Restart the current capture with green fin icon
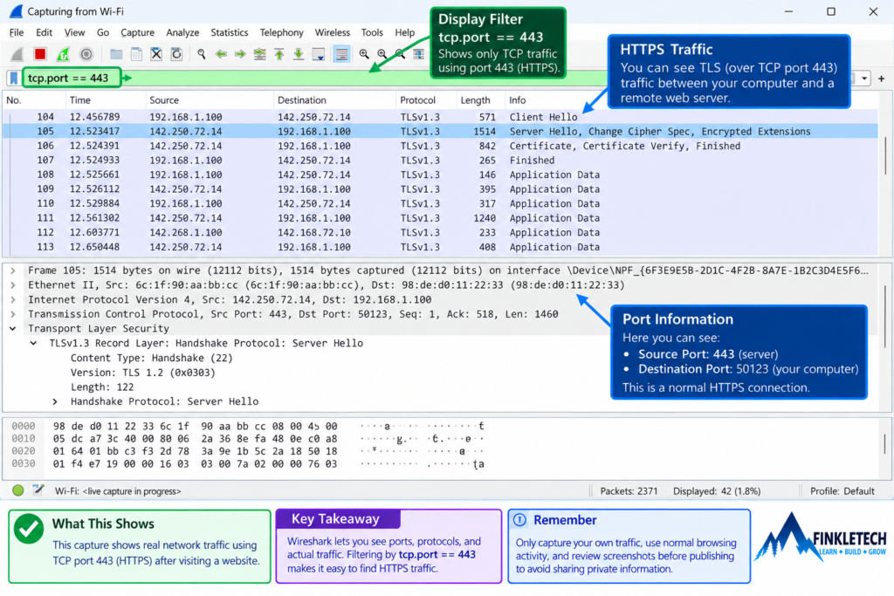The width and height of the screenshot is (894, 596). pos(63,54)
